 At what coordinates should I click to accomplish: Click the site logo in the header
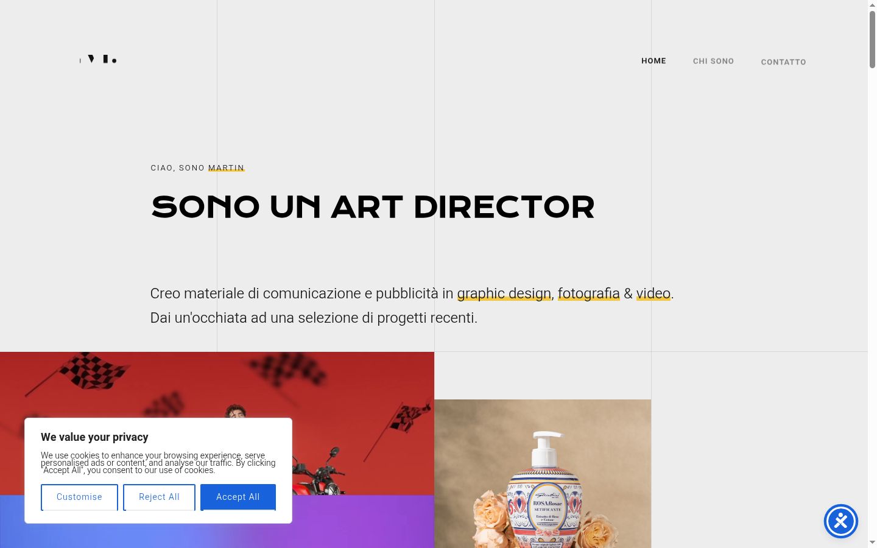(x=98, y=59)
